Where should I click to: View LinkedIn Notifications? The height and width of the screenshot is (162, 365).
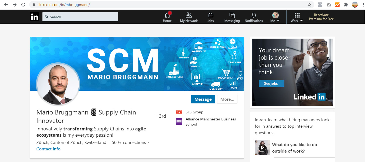pyautogui.click(x=254, y=17)
